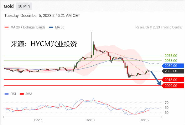Click the Gold chart title
Image resolution: width=186 pixels, height=126 pixels.
[9, 6]
